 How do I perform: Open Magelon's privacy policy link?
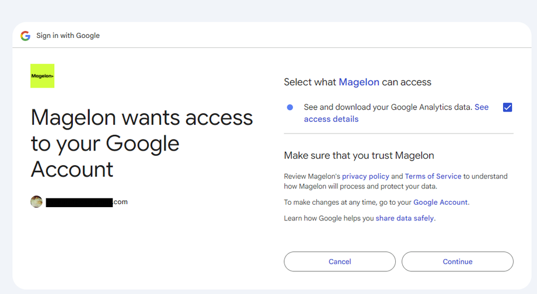point(365,176)
